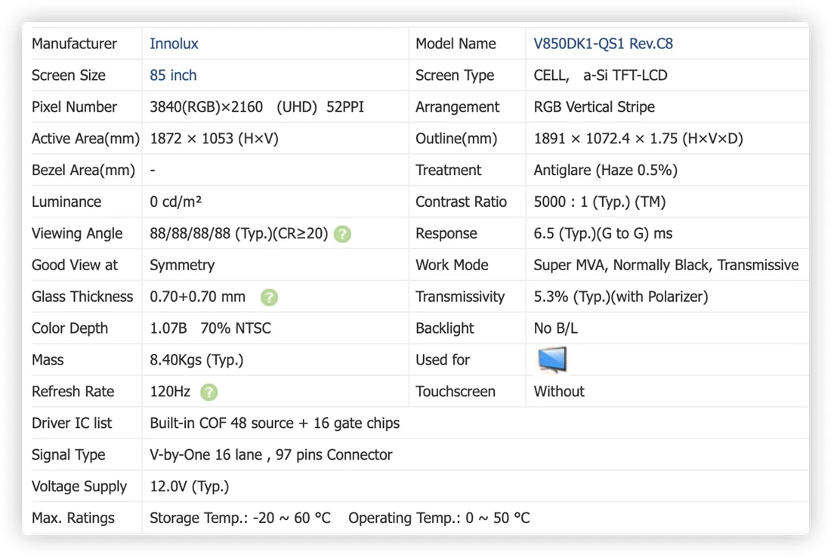Click the Glass Thickness help question-mark icon

click(269, 297)
